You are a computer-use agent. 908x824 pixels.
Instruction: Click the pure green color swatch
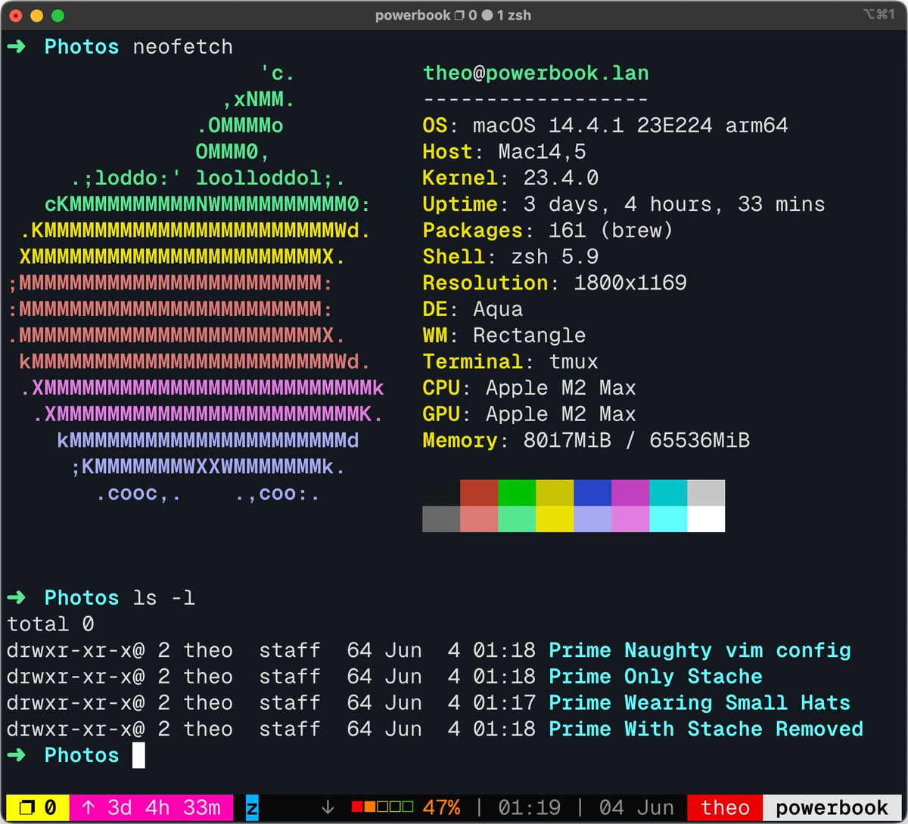tap(517, 492)
